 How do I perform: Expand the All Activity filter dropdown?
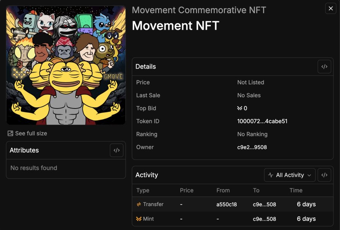click(290, 175)
